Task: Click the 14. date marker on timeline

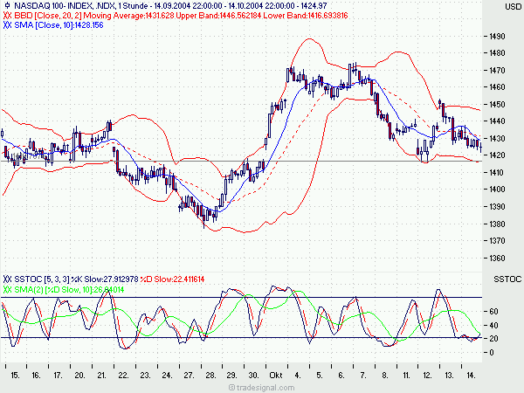Action: 471,376
